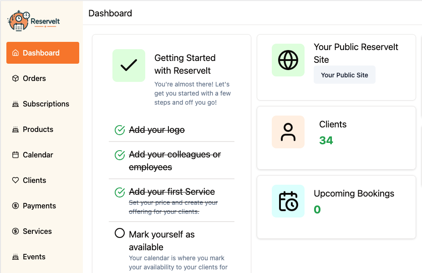422x273 pixels.
Task: Toggle the Mark yourself as available checkbox
Action: coord(119,233)
